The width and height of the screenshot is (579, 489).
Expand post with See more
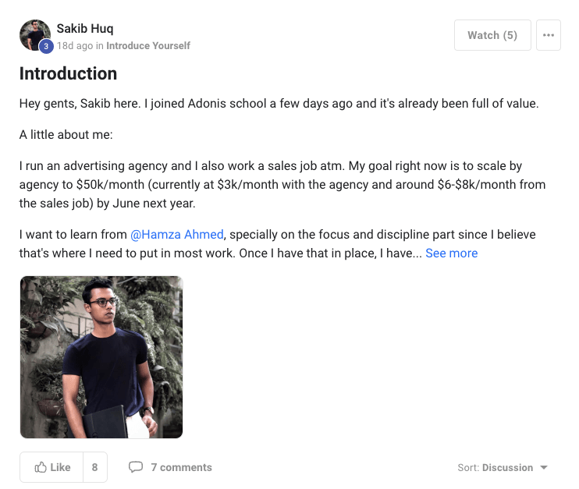[451, 253]
